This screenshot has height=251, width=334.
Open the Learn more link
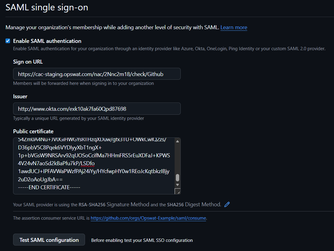coord(234,27)
